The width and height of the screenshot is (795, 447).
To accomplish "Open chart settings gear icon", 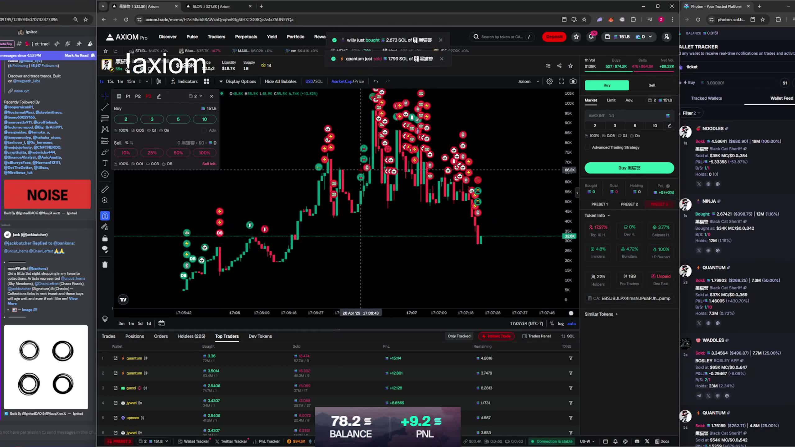I will point(549,81).
